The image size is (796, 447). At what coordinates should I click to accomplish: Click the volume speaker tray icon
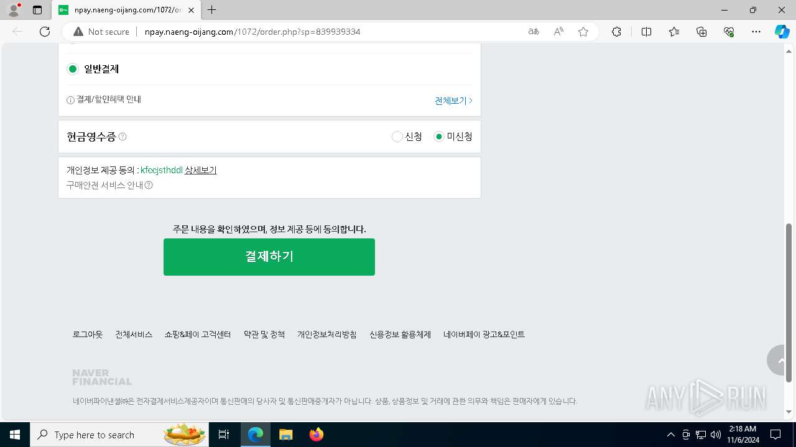click(716, 435)
